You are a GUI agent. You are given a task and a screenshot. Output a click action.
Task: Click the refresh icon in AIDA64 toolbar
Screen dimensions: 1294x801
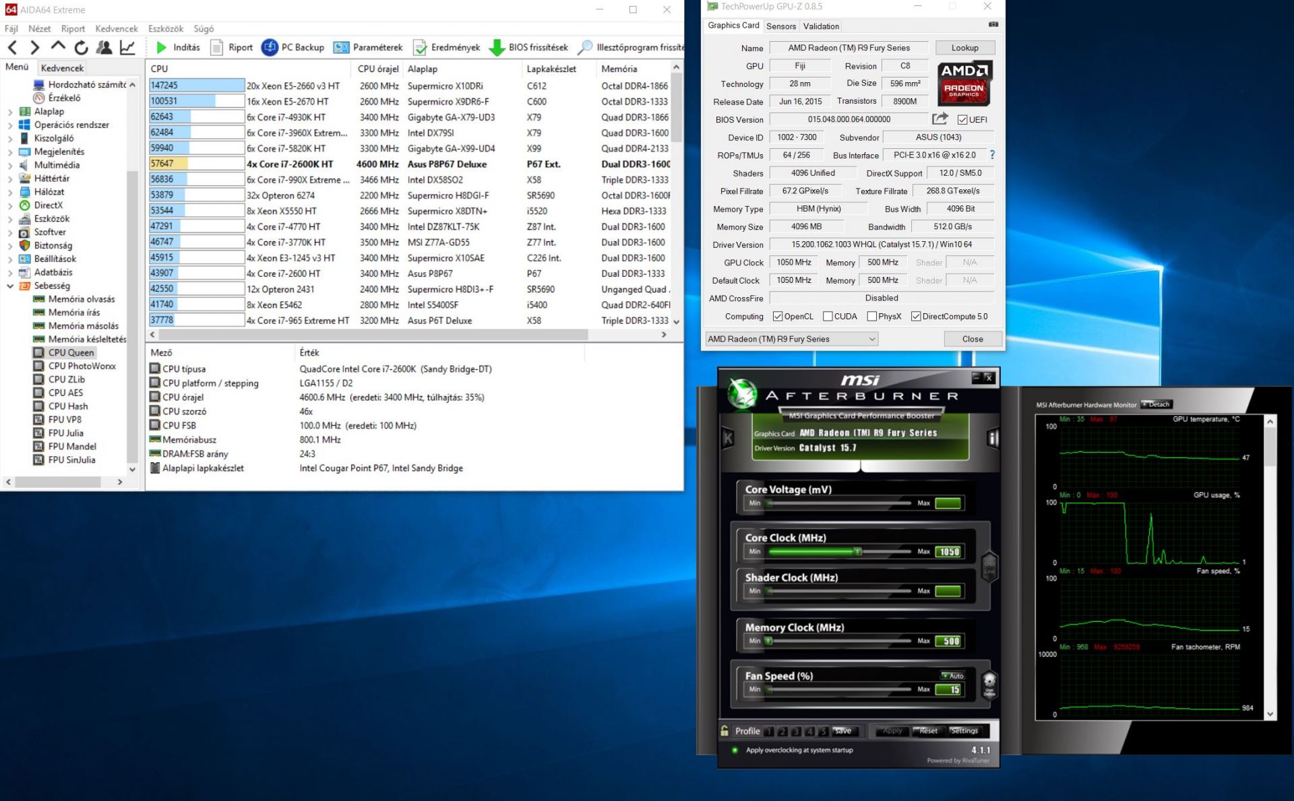coord(82,47)
